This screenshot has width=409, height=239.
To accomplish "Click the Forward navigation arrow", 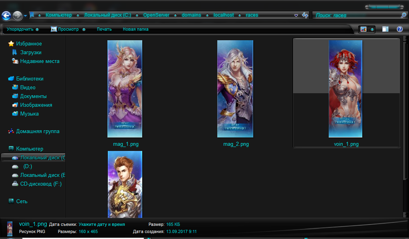I will tap(17, 16).
